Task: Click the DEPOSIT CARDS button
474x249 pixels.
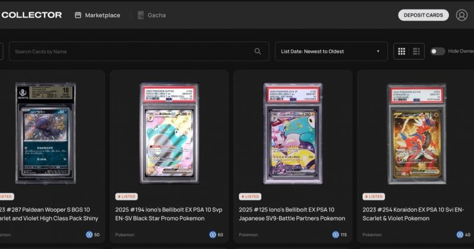Action: coord(423,15)
